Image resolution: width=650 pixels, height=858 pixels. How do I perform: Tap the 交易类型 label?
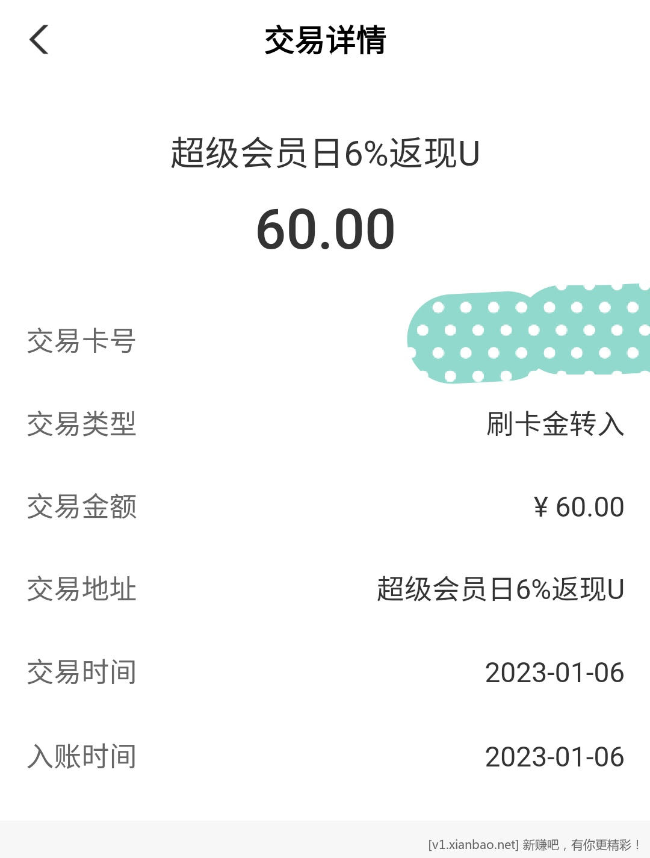point(81,423)
